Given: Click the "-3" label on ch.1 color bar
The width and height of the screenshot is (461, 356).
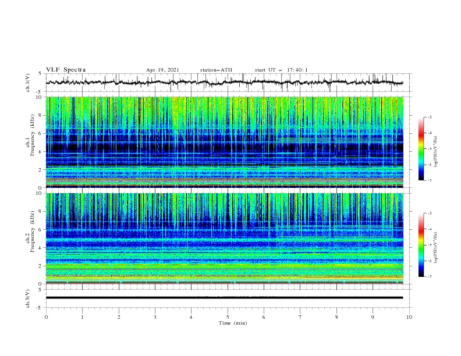Looking at the screenshot, I should [x=430, y=117].
